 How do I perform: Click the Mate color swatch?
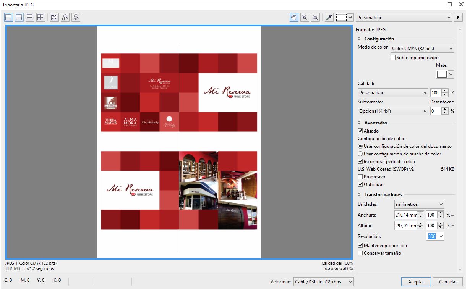click(x=442, y=74)
